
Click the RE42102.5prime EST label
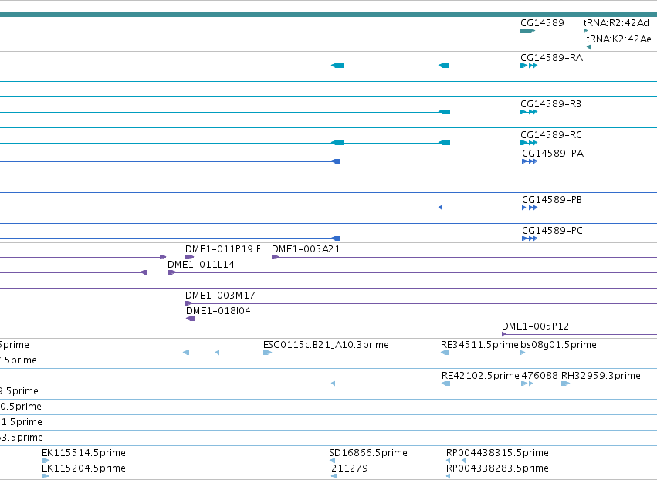(480, 376)
